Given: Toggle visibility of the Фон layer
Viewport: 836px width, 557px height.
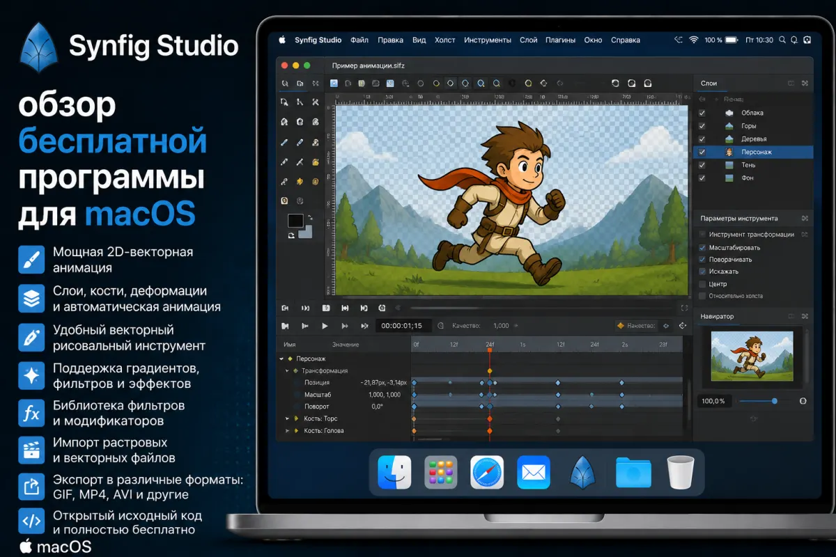Looking at the screenshot, I should [702, 178].
